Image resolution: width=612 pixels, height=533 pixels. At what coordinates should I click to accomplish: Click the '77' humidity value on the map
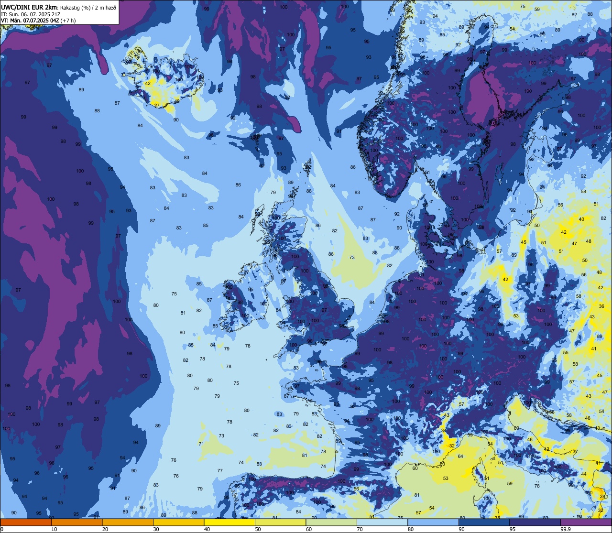click(220, 471)
